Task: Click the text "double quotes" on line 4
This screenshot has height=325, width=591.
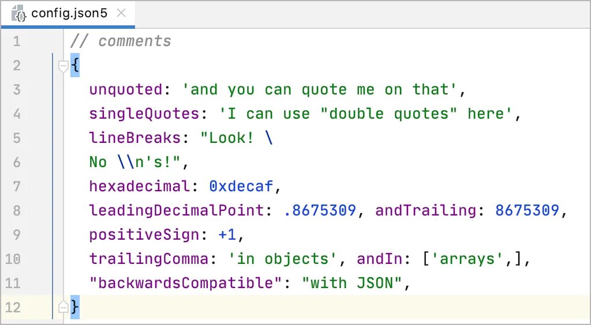Action: click(389, 114)
